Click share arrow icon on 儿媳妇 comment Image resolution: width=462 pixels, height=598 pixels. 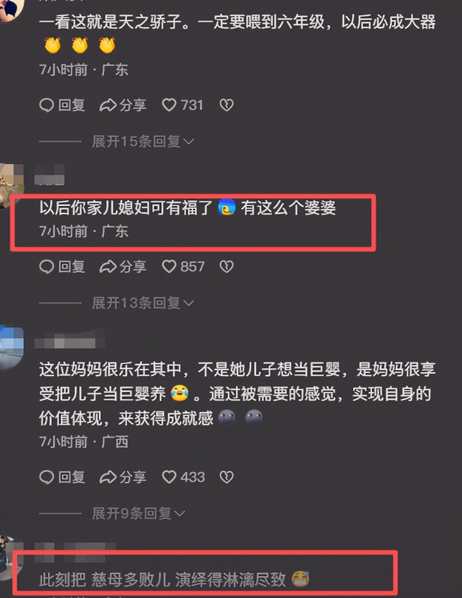tap(108, 266)
